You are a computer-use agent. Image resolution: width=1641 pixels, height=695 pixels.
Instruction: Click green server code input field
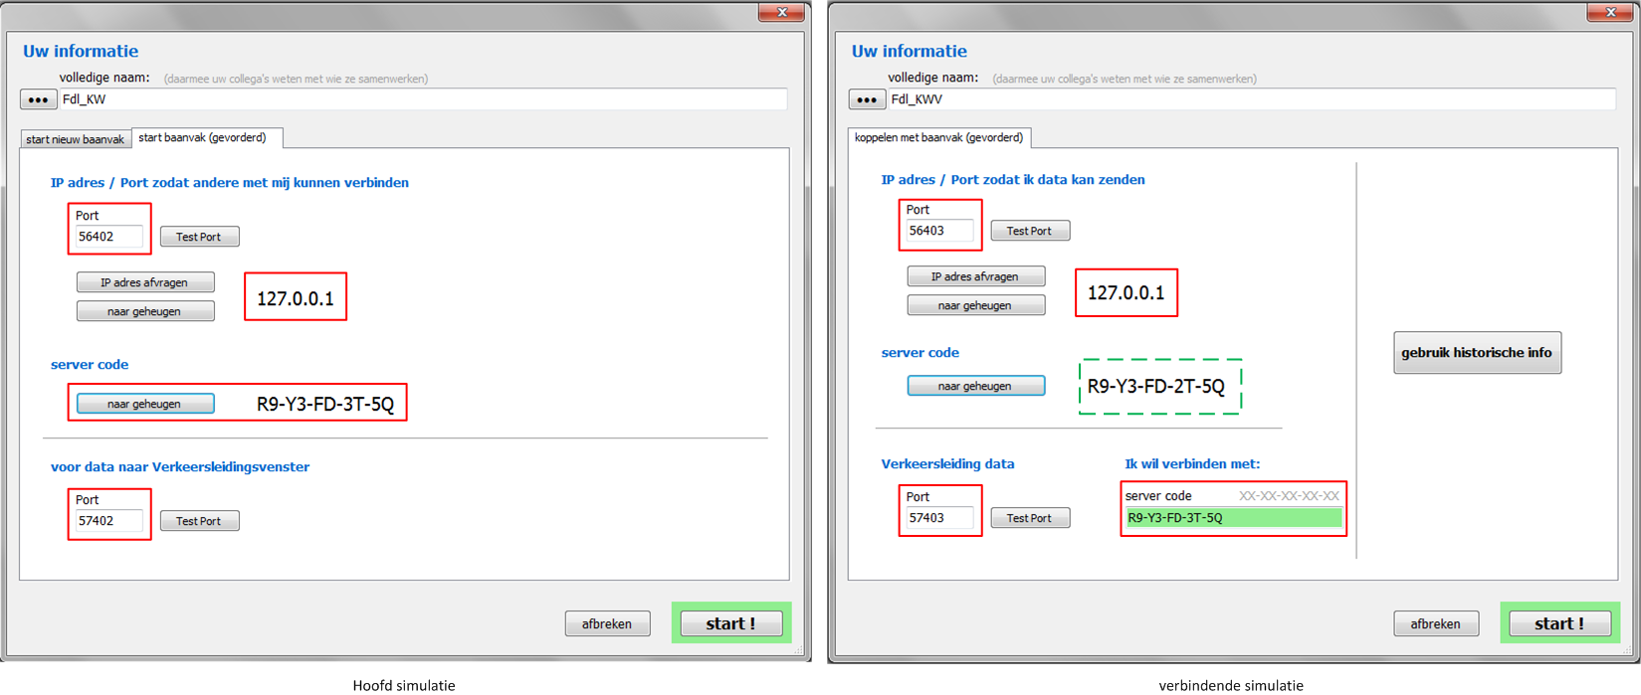pos(1232,518)
